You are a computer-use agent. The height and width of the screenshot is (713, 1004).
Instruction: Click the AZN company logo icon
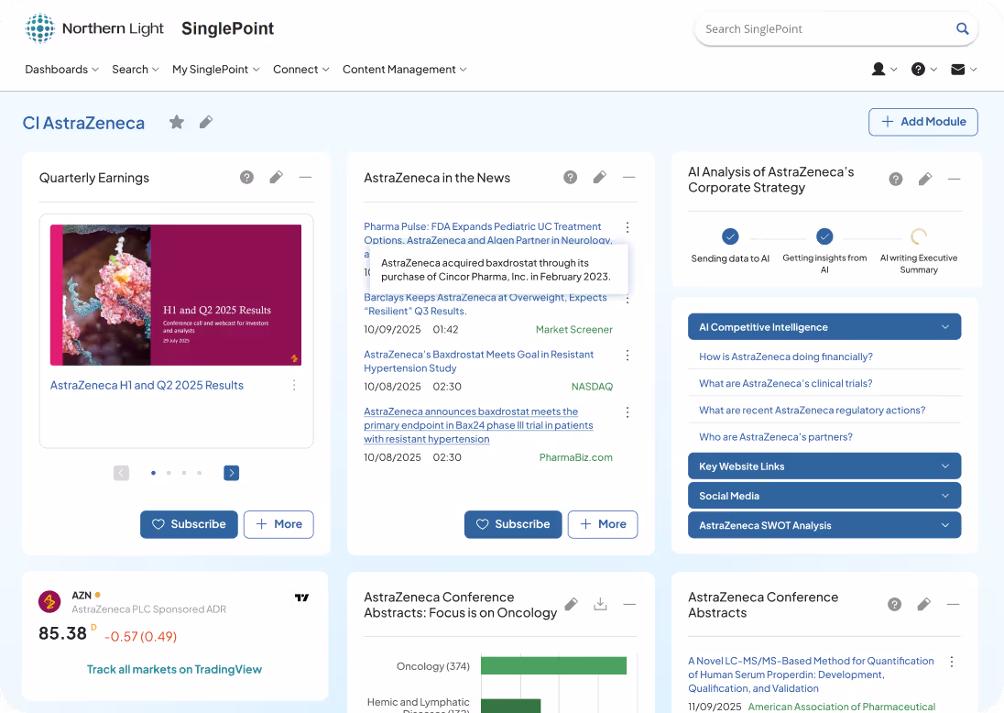[x=50, y=601]
